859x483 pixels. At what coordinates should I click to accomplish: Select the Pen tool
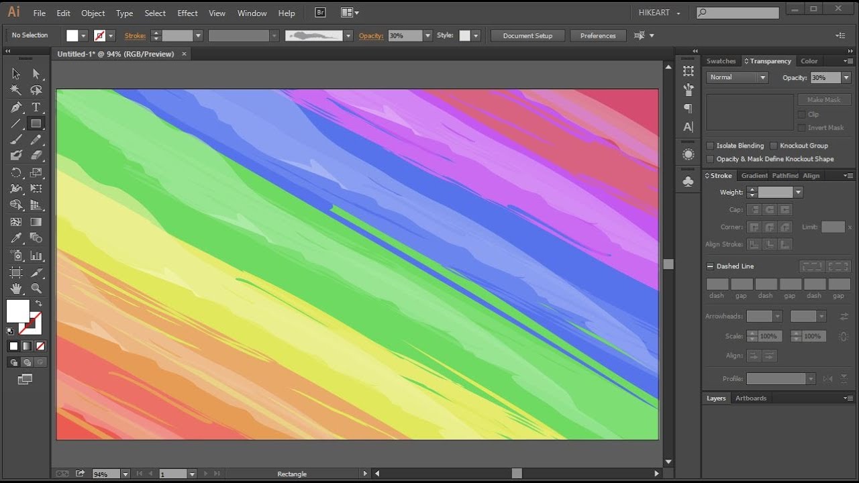[16, 107]
